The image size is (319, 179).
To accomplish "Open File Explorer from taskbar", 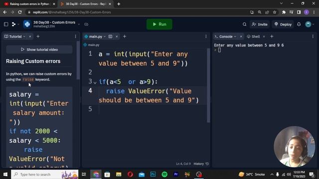I will [119, 175].
